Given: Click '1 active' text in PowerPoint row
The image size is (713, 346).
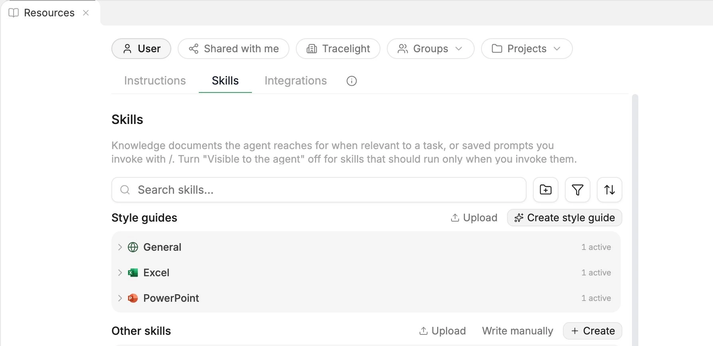Looking at the screenshot, I should 596,298.
